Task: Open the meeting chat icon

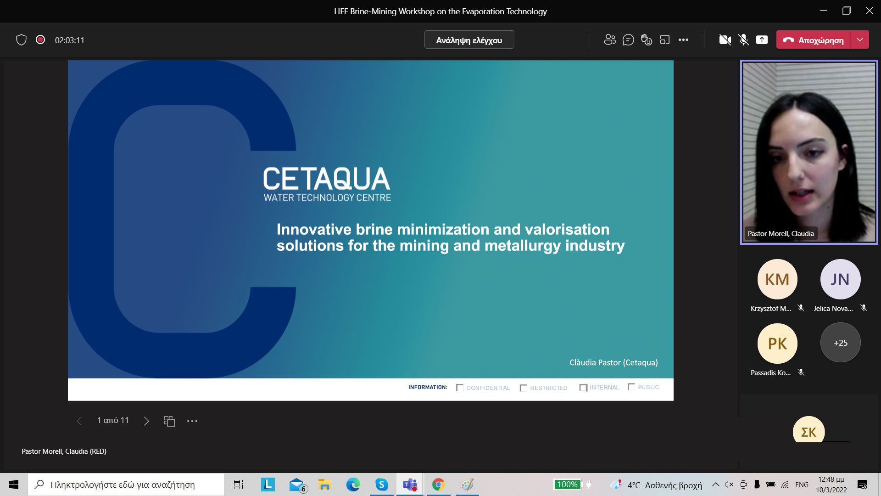Action: pyautogui.click(x=628, y=40)
